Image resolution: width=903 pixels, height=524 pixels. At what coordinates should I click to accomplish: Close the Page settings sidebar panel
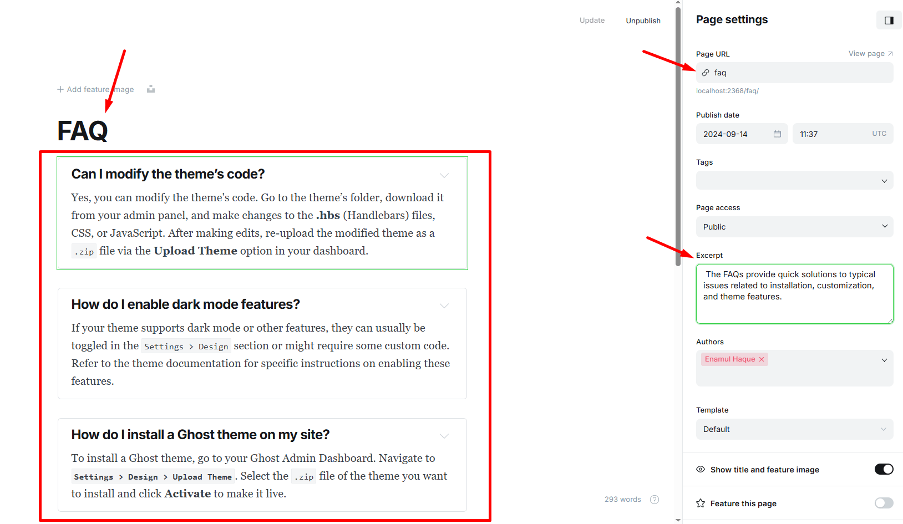pyautogui.click(x=889, y=21)
